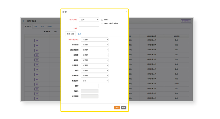Expand the 所得(稅)類型 dropdown
This screenshot has height=119, width=220.
click(95, 40)
